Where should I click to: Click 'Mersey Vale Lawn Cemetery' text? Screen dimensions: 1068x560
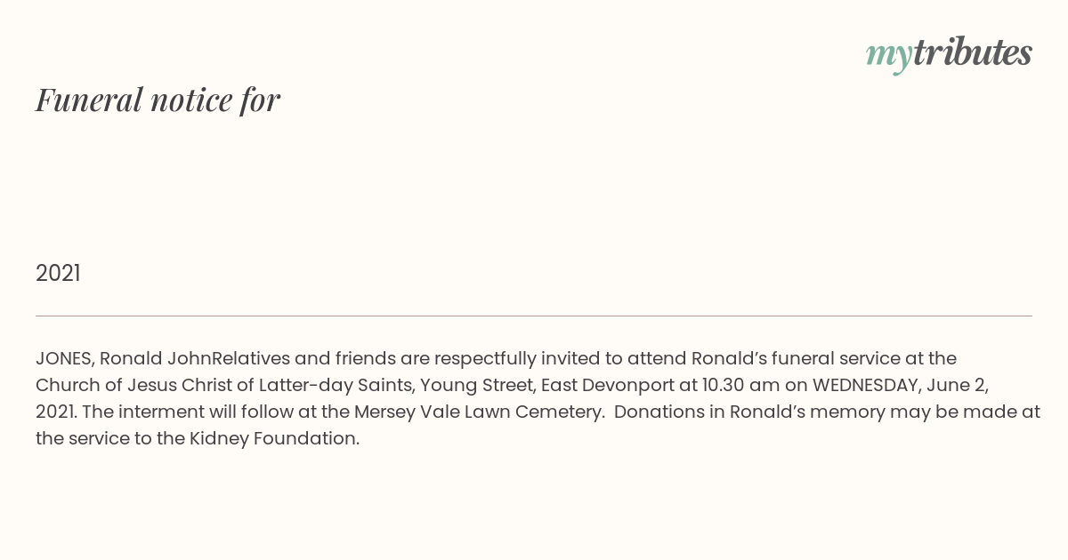tap(478, 412)
